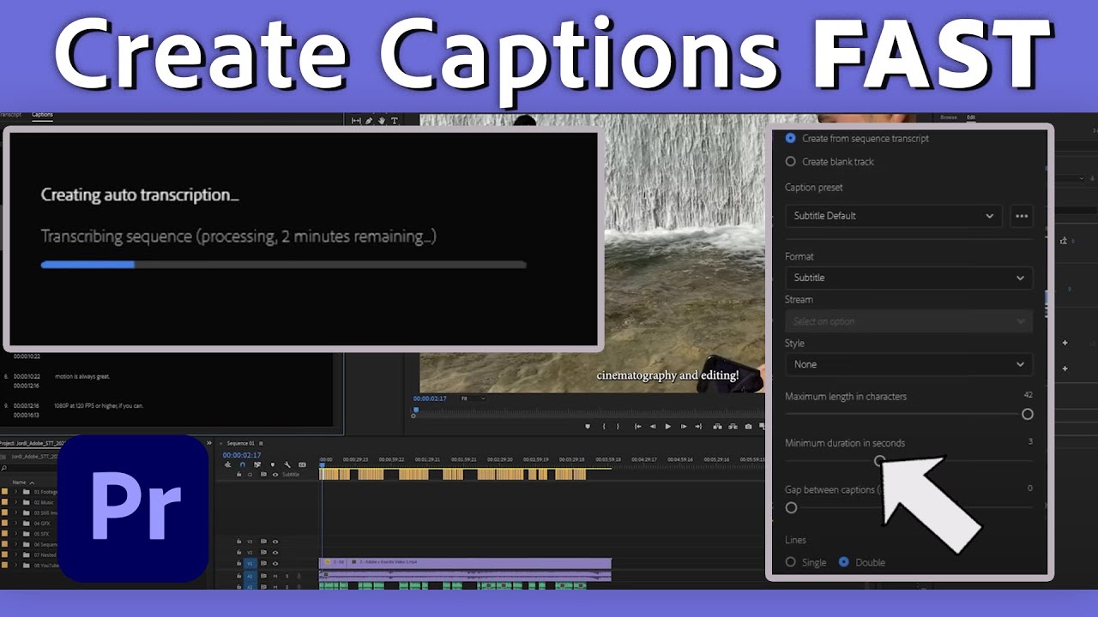Image resolution: width=1098 pixels, height=617 pixels.
Task: Open caption preset more options button
Action: 1021,216
